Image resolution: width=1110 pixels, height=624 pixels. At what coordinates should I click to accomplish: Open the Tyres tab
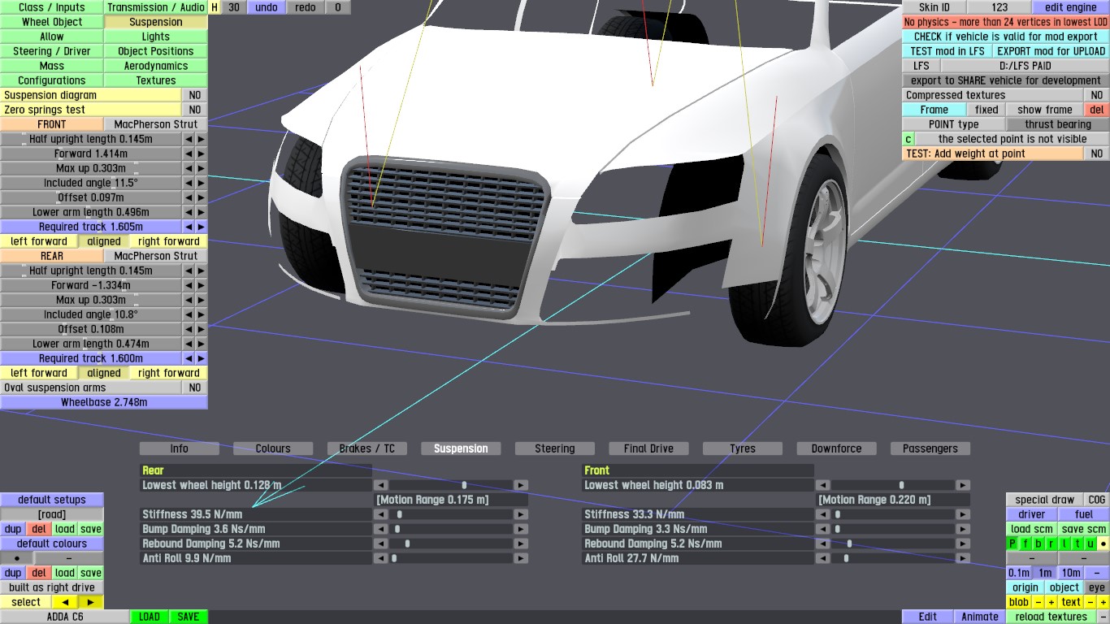click(x=743, y=448)
